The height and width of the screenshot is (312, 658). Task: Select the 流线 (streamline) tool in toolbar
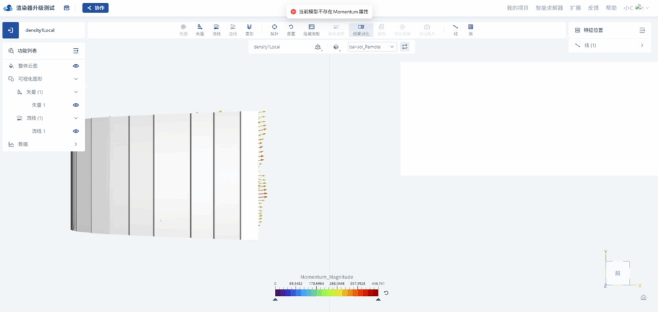217,30
